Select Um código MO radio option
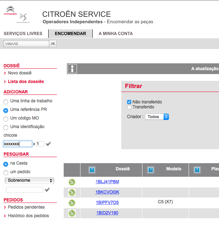This screenshot has height=229, width=219. pyautogui.click(x=6, y=119)
